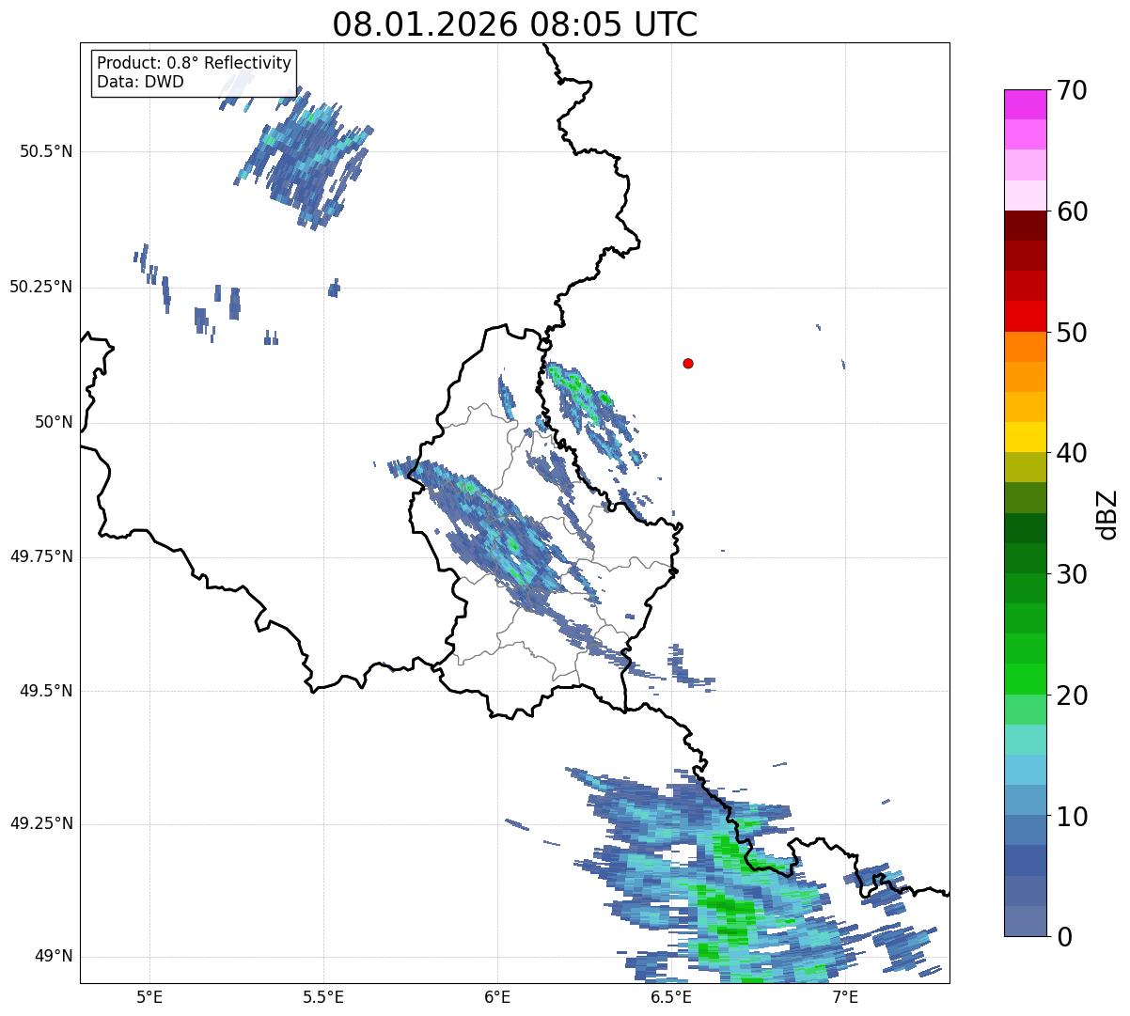
Task: Click the 5.5°E longitude label
Action: 323,996
